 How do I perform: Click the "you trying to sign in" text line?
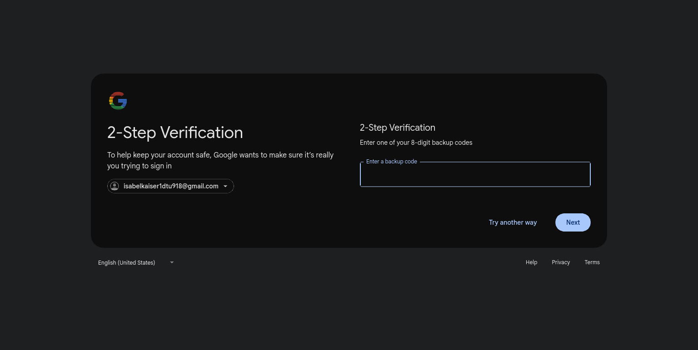click(139, 166)
